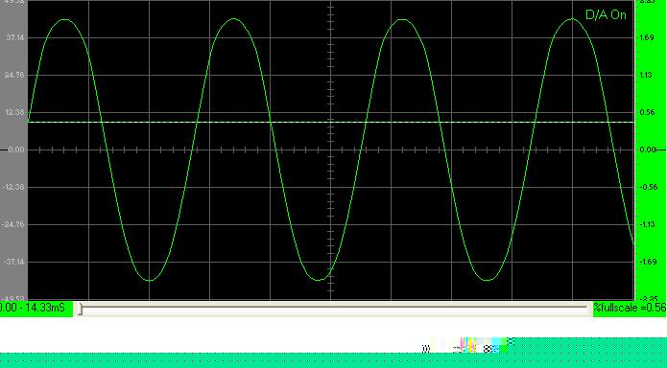667x368 pixels.
Task: Click the first waveform peak at top left
Action: pyautogui.click(x=64, y=19)
